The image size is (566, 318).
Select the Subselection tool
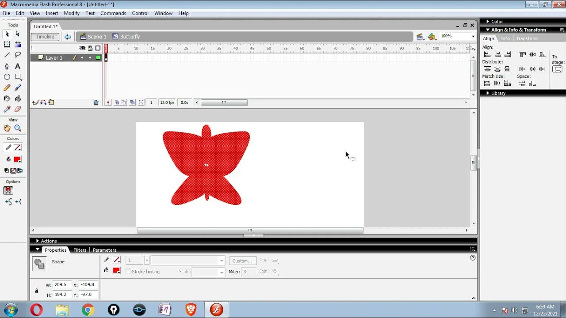coord(18,34)
